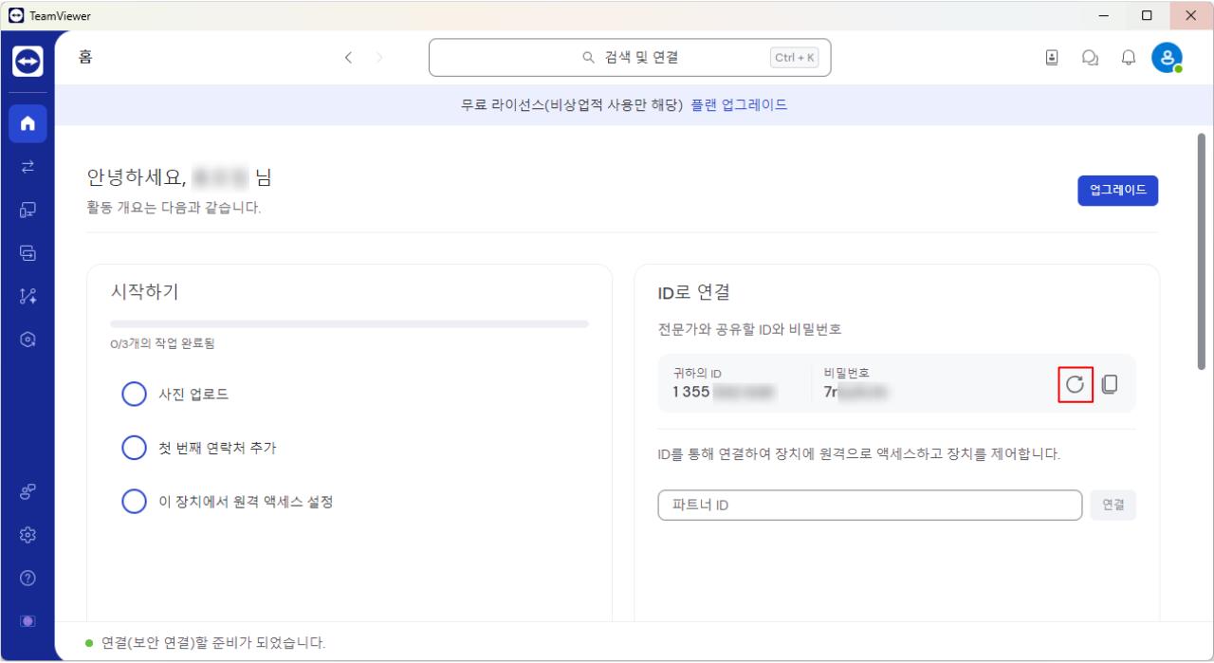
Task: Open the chat conversations icon
Action: (x=1090, y=58)
